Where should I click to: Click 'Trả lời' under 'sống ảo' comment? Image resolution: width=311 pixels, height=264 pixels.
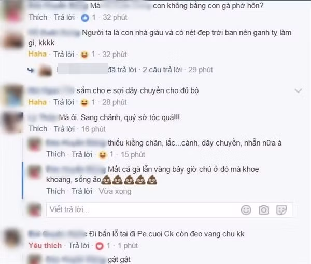pyautogui.click(x=82, y=191)
